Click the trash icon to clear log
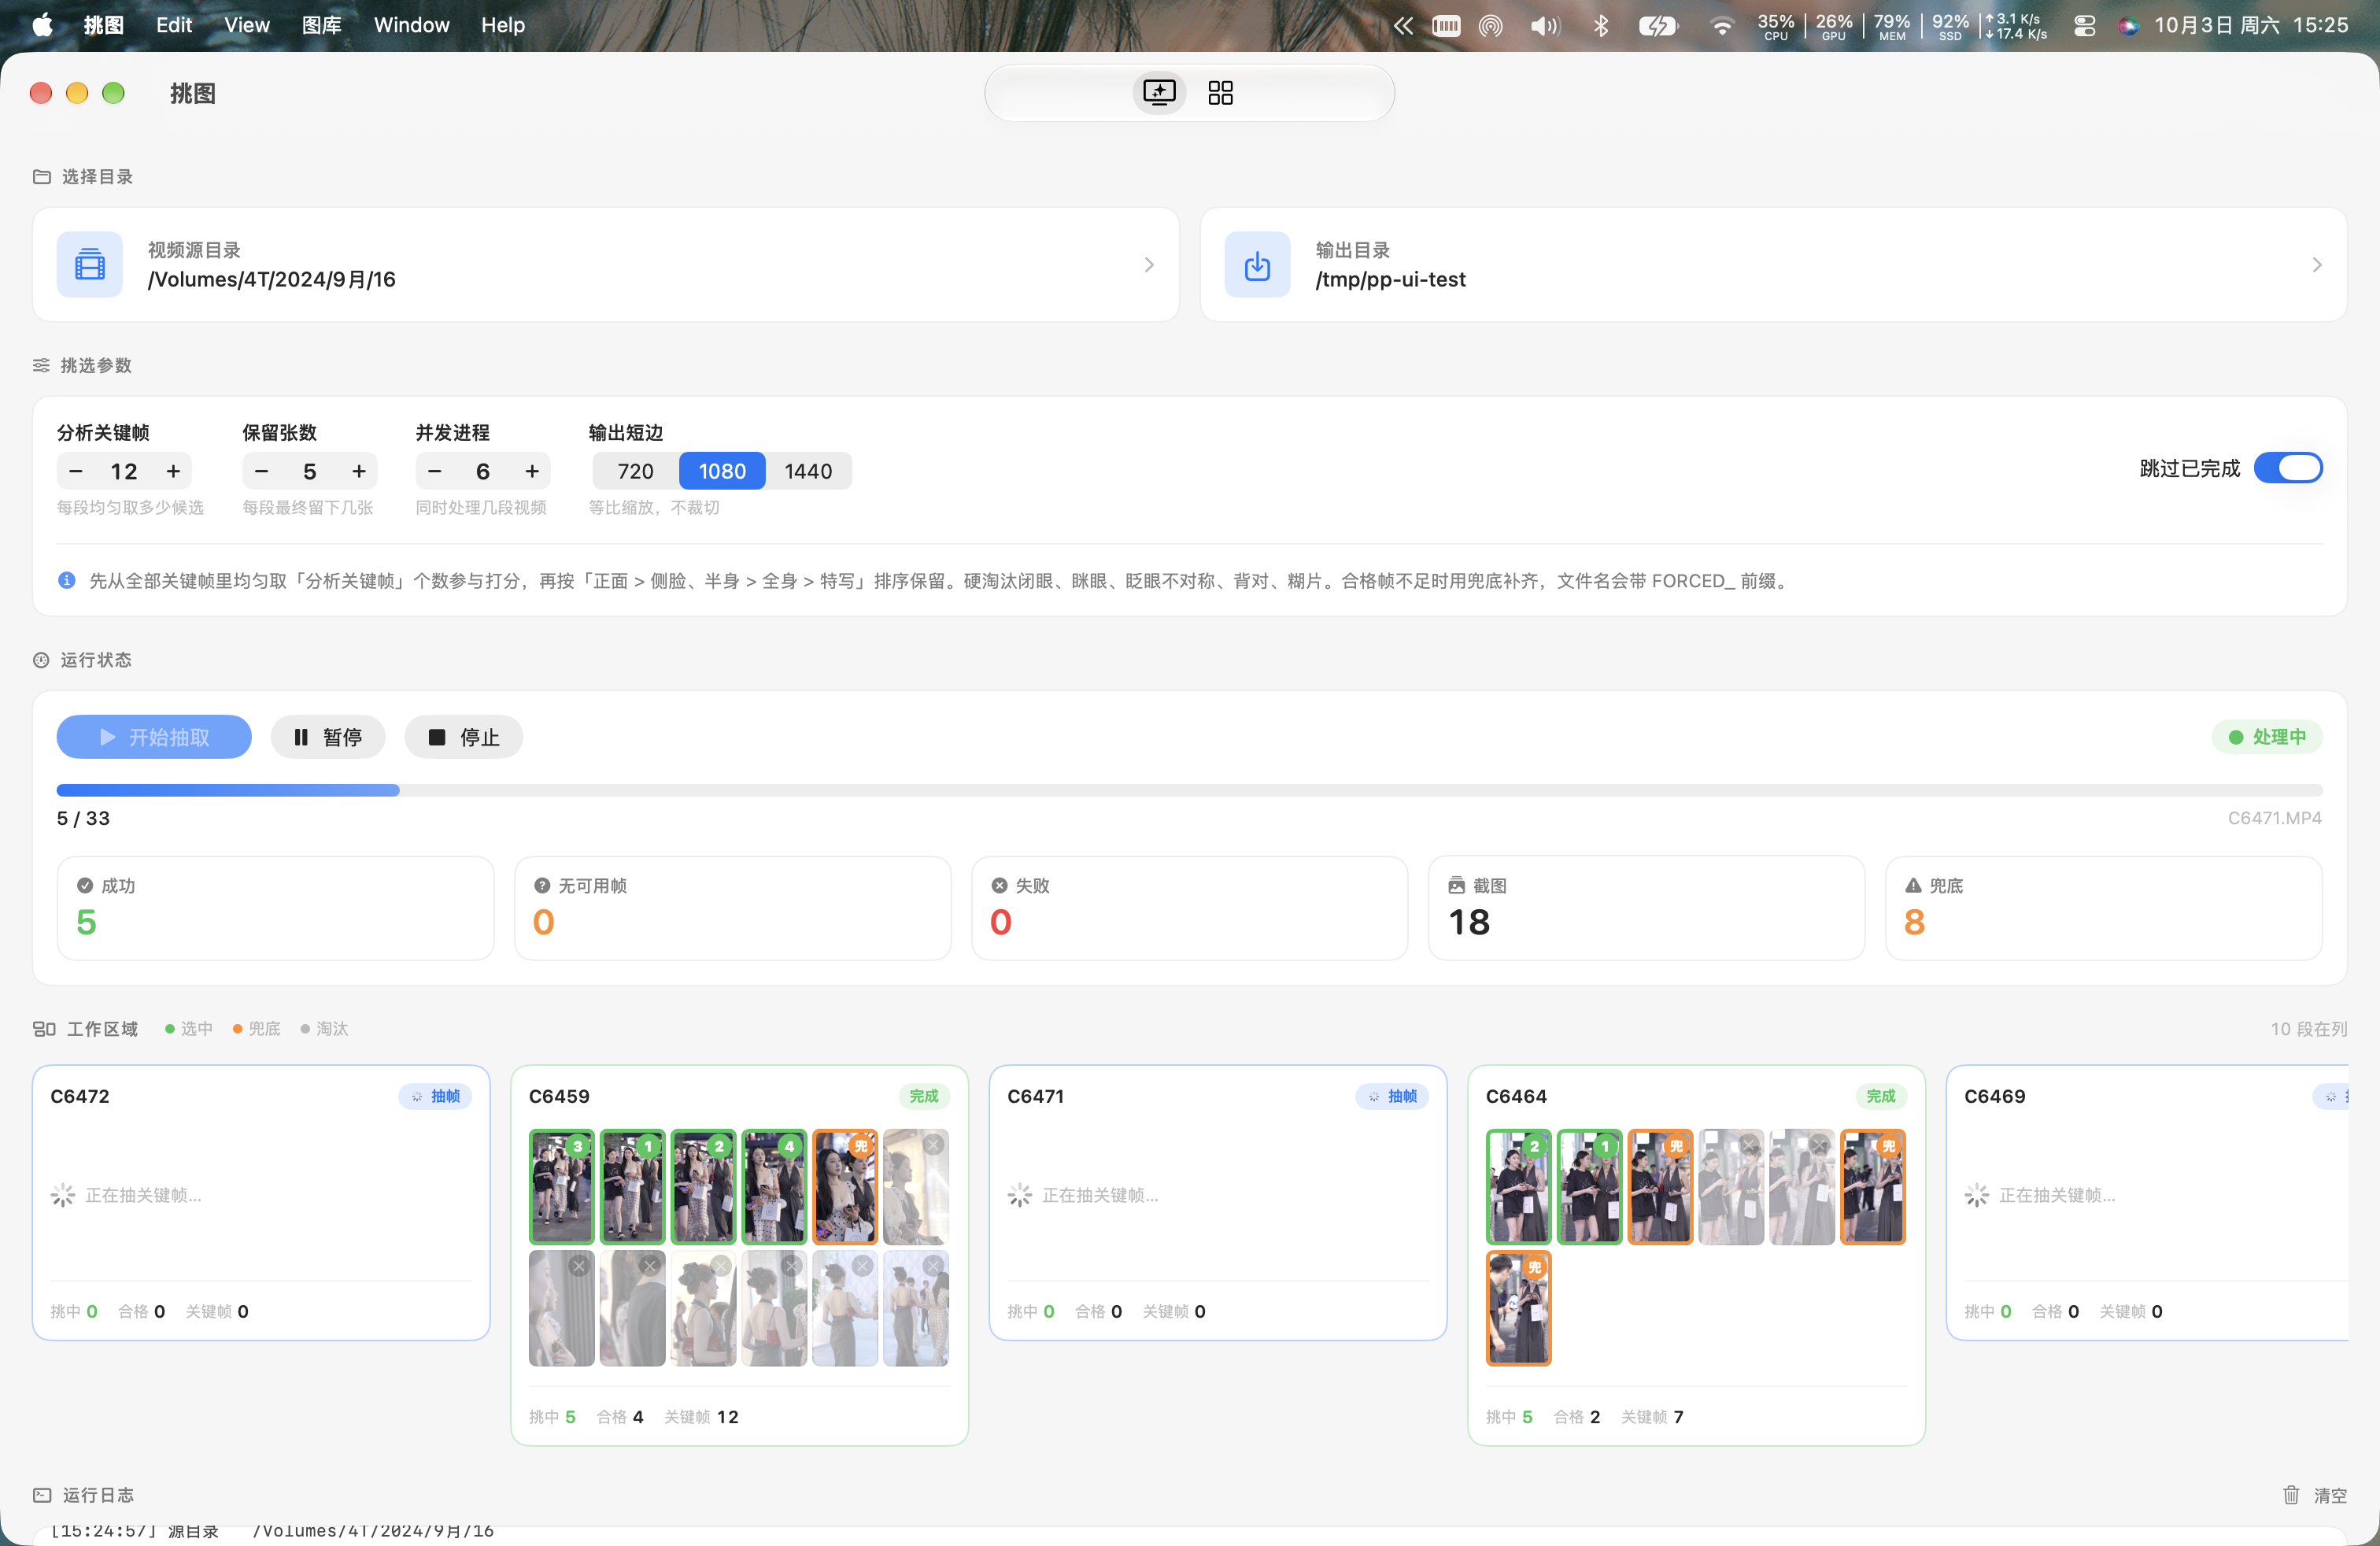This screenshot has width=2380, height=1546. coord(2290,1494)
